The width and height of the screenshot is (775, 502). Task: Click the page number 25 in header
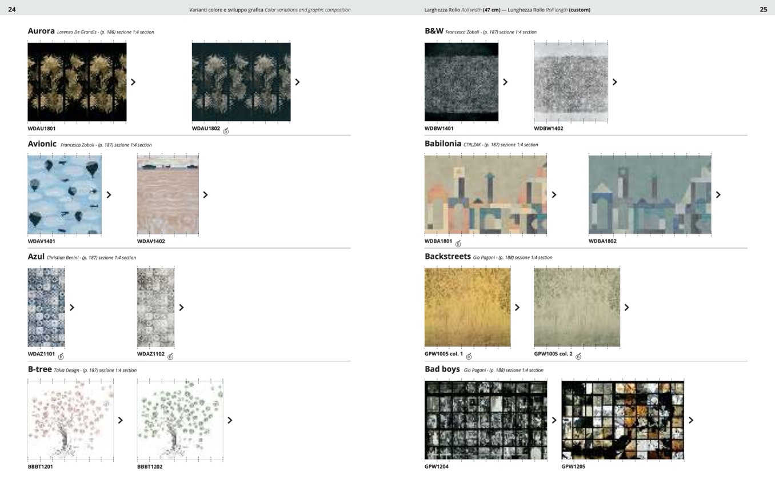tap(763, 9)
